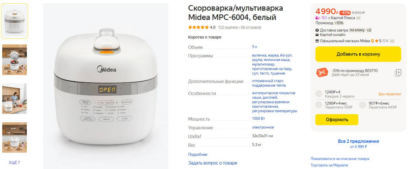
Task: Open the 132 оценки ratings link
Action: pyautogui.click(x=228, y=27)
